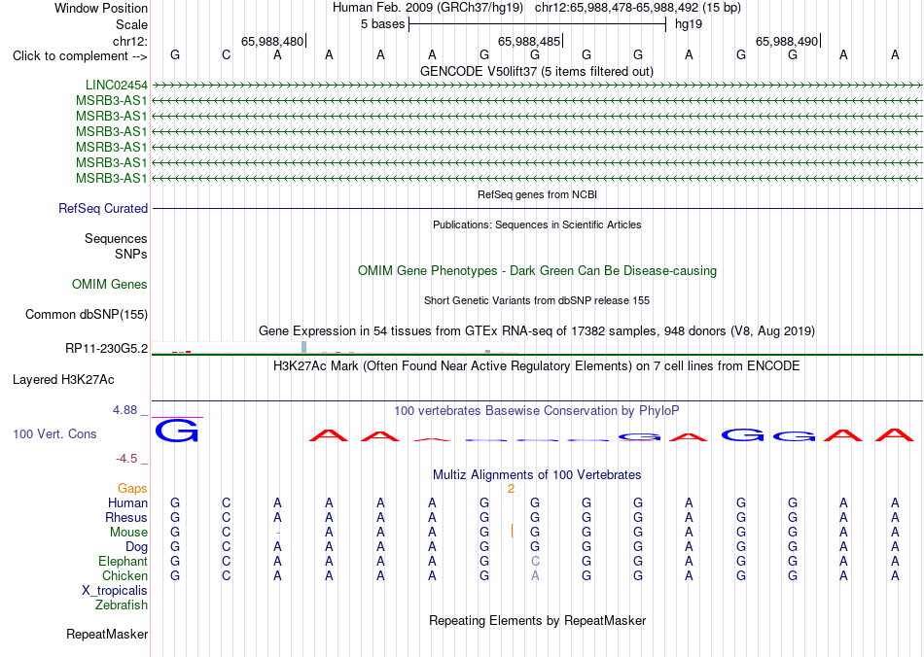Click the C base in the reference sequence row

coord(227,55)
